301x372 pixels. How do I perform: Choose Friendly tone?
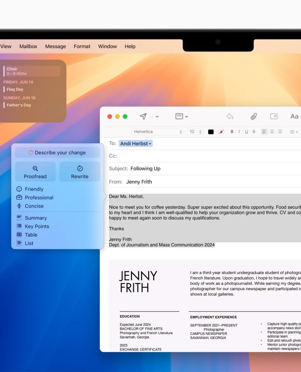pos(34,189)
